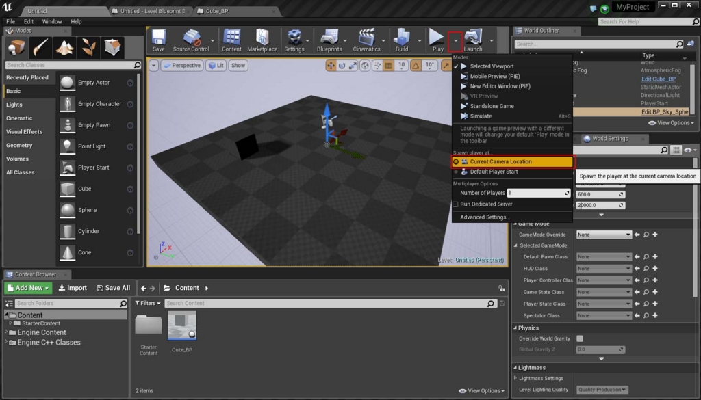Open the Cinematics toolbar icon
Image resolution: width=701 pixels, height=400 pixels.
(366, 40)
